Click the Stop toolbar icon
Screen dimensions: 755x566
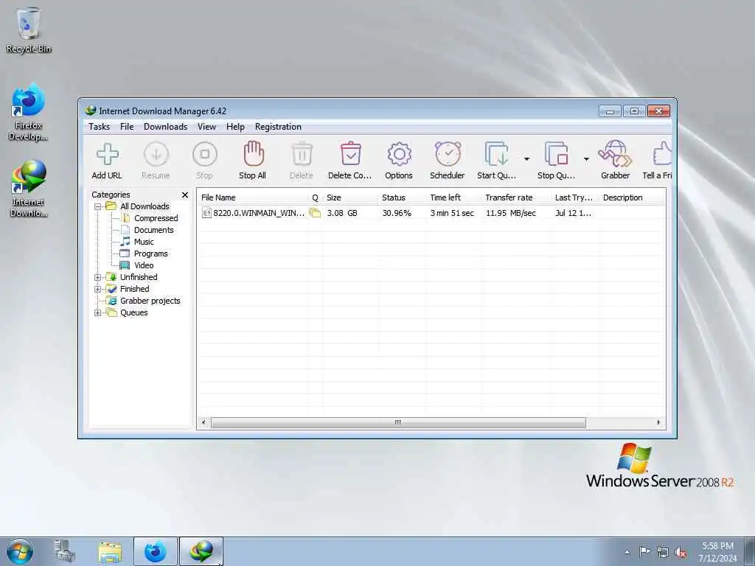pos(205,155)
